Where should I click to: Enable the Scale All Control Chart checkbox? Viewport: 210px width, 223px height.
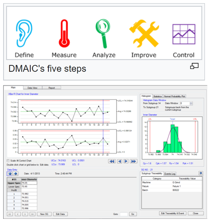(8, 161)
